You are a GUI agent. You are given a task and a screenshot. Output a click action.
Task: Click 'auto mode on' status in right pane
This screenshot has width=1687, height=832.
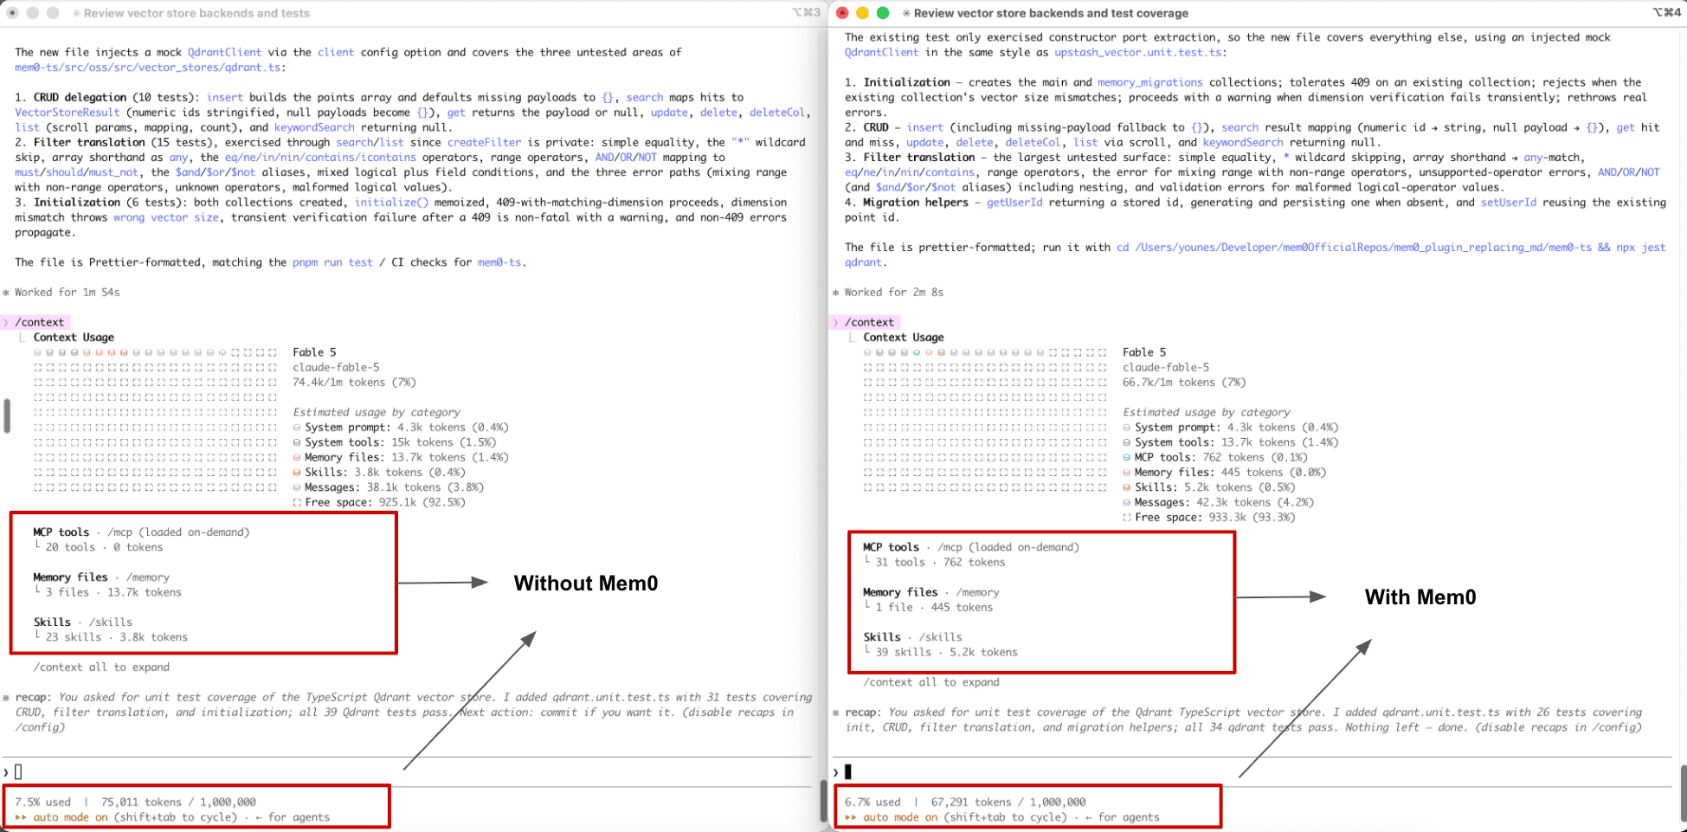900,817
